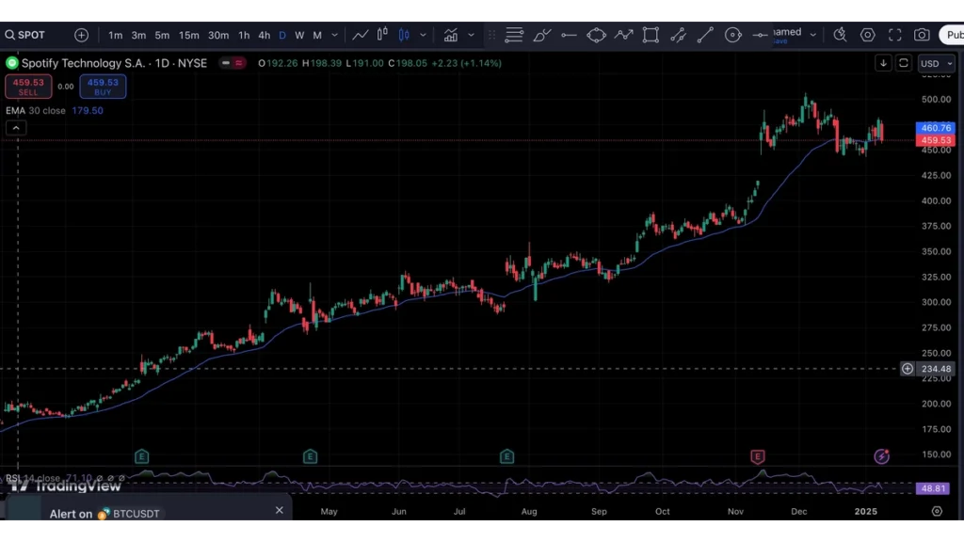This screenshot has width=964, height=542.
Task: Grab the drawing toolbar drag handle
Action: click(491, 35)
